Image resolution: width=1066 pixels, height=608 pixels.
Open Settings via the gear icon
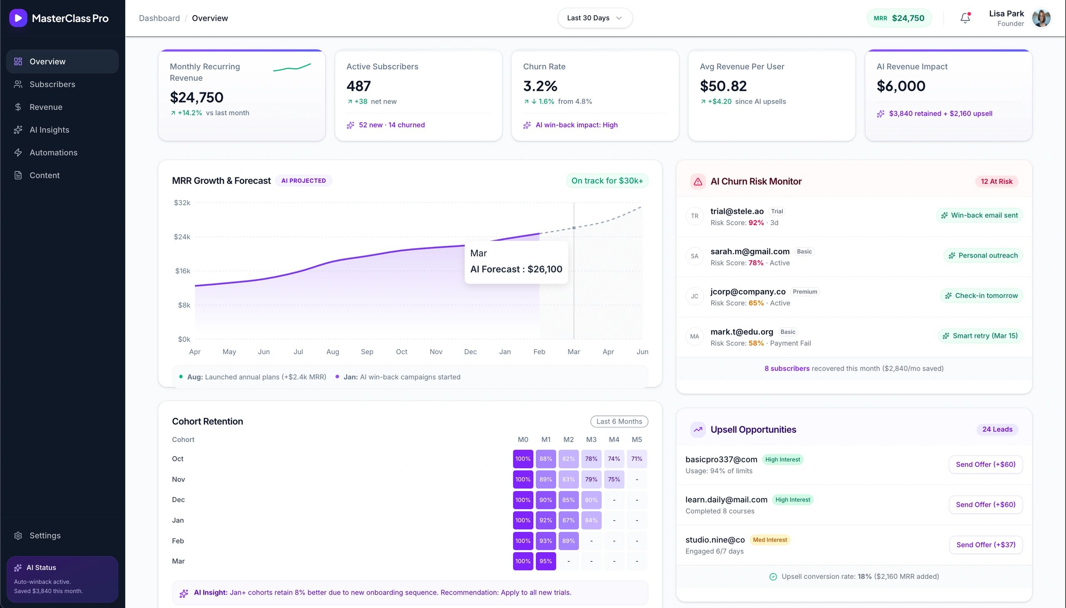point(18,535)
